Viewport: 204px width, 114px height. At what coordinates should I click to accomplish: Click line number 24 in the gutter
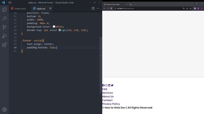15,47
